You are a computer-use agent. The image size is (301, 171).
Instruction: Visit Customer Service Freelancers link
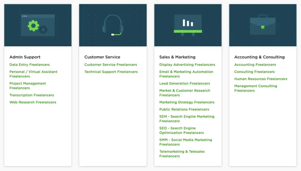(111, 65)
